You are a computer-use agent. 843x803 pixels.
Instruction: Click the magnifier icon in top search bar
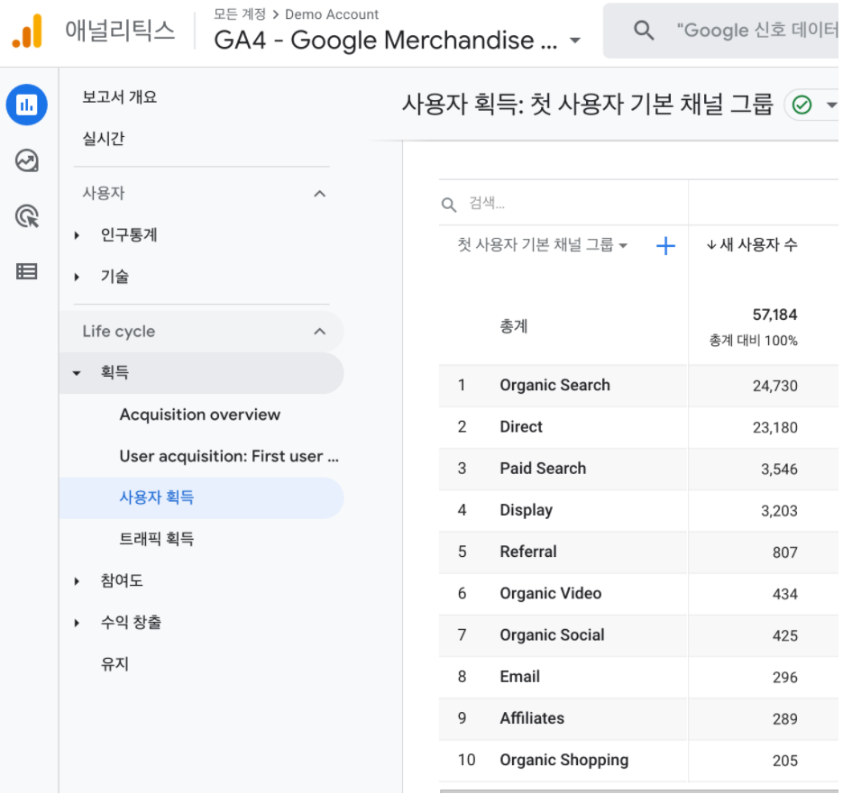click(x=644, y=31)
